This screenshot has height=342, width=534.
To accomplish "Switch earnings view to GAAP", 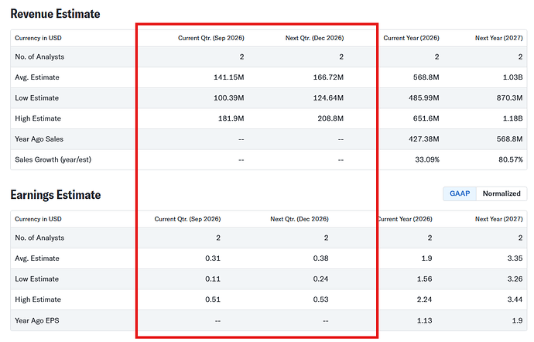I will point(460,193).
